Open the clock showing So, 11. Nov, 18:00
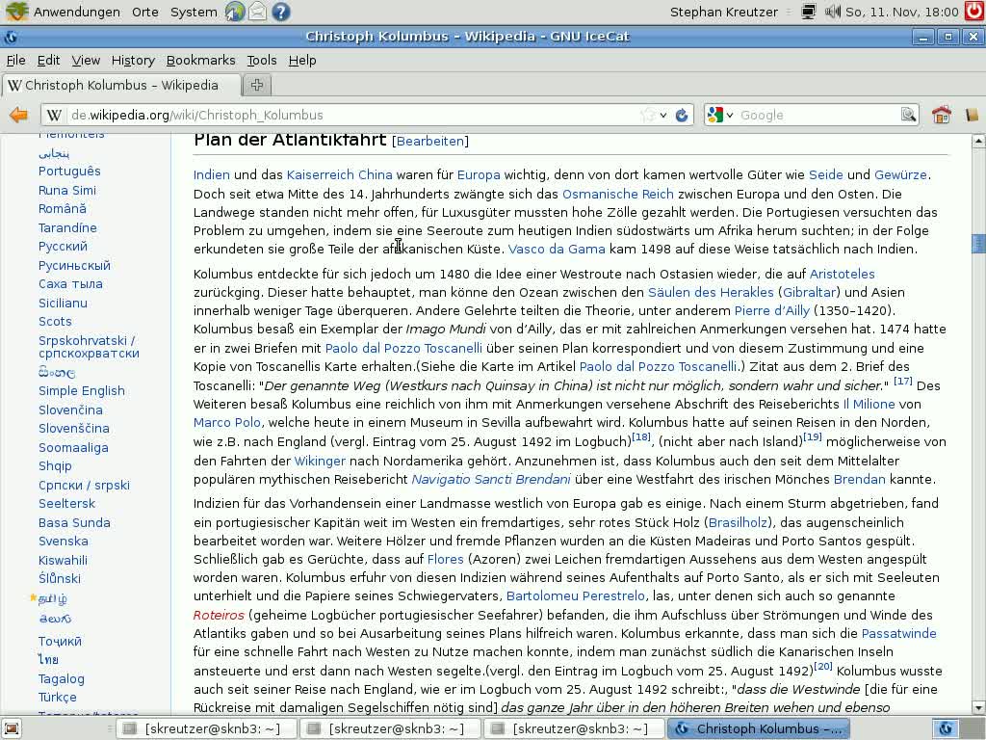 click(x=901, y=12)
